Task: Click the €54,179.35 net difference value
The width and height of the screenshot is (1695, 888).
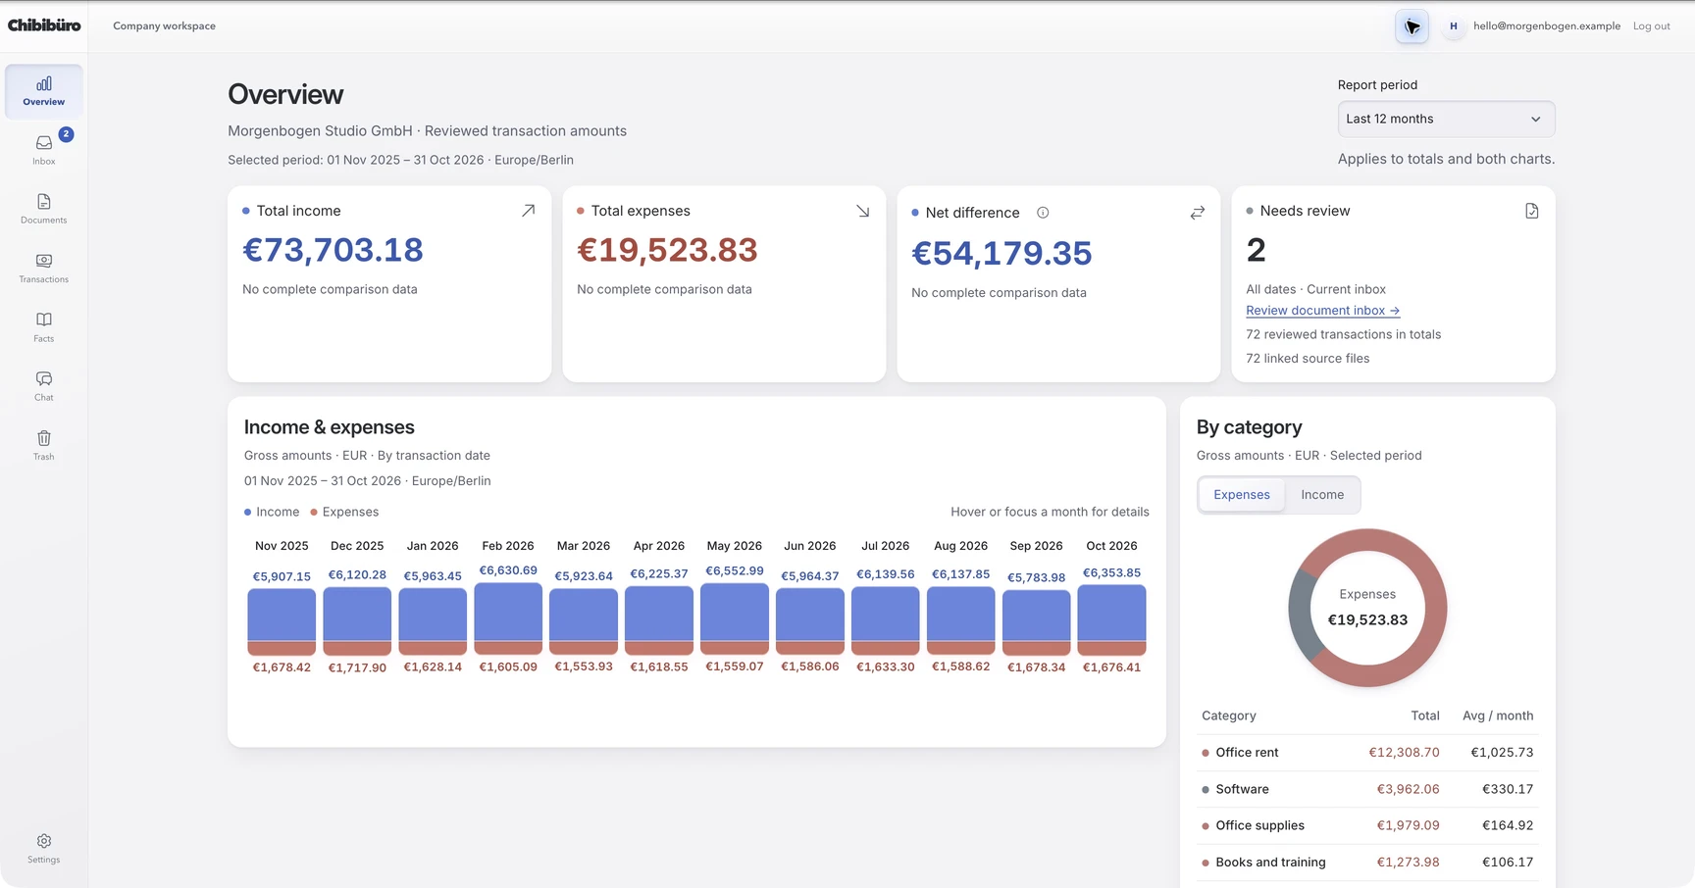Action: pyautogui.click(x=1002, y=253)
